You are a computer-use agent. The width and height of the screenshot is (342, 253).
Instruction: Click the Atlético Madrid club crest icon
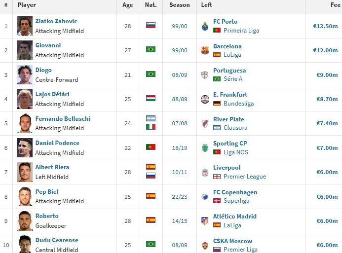pos(205,220)
